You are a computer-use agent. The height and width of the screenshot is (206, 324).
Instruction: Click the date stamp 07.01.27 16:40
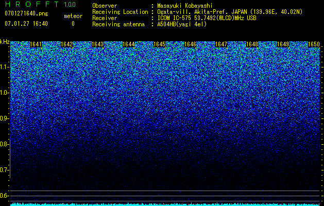tap(26, 24)
